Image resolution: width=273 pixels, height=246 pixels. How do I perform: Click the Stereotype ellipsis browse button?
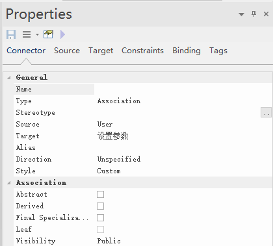tap(266, 112)
